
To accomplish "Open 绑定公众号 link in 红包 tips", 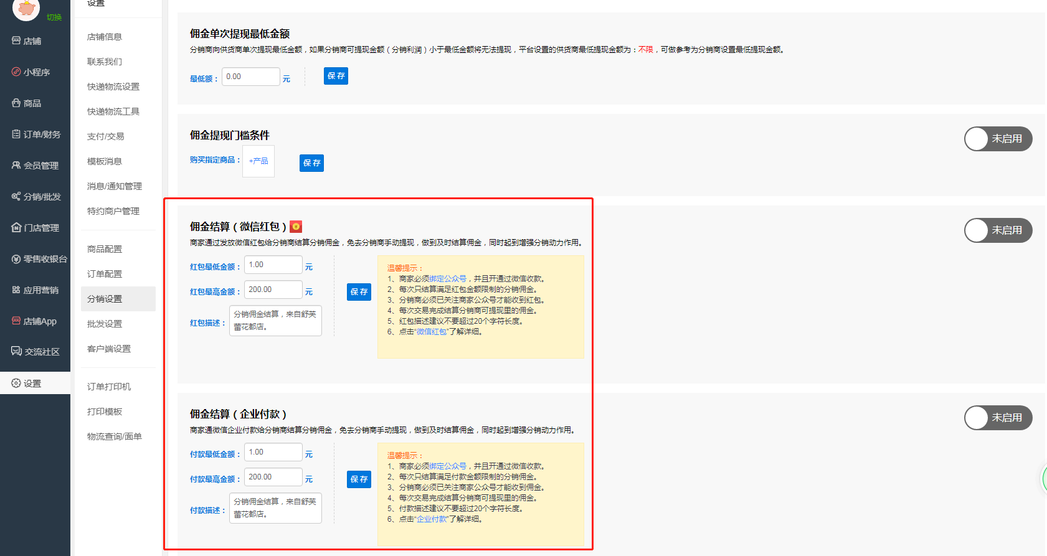I will 448,279.
